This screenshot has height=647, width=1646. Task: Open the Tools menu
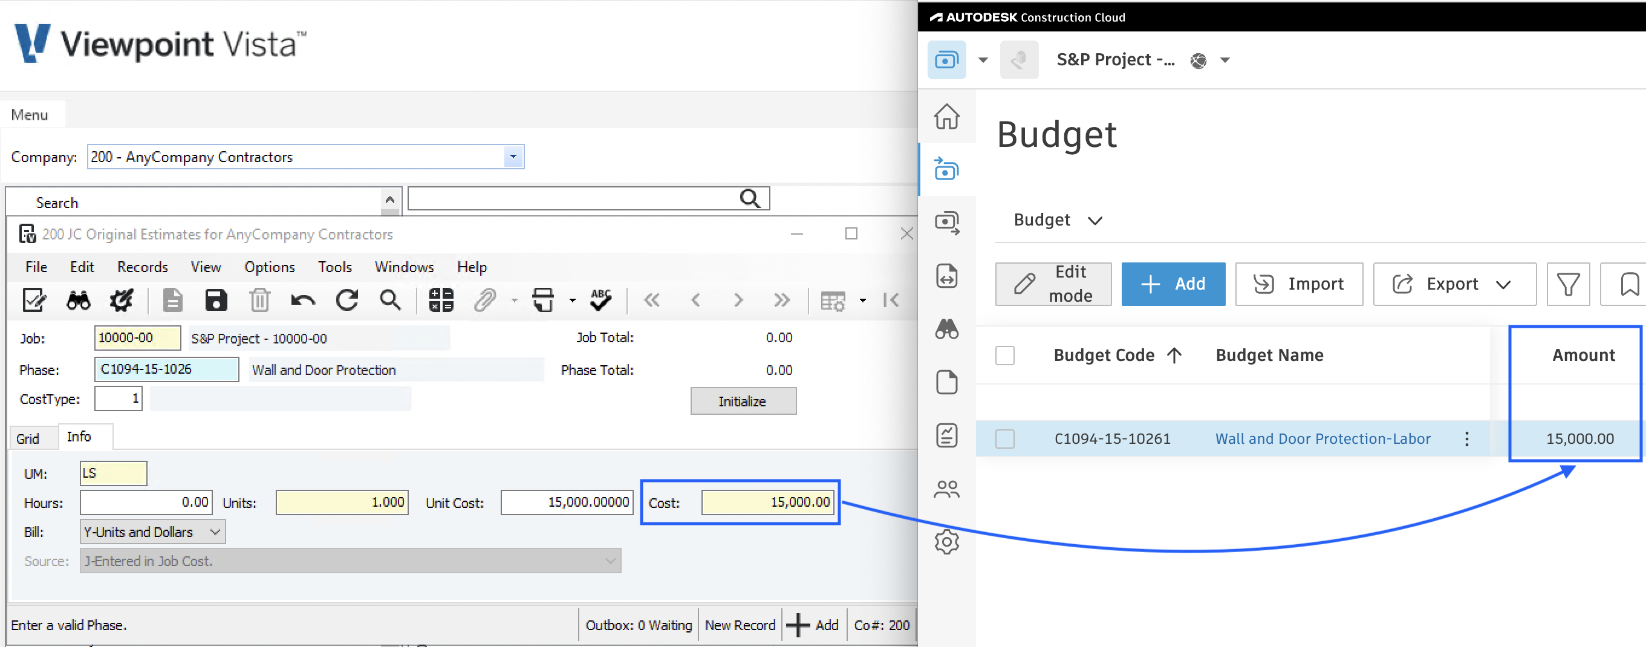(x=335, y=266)
